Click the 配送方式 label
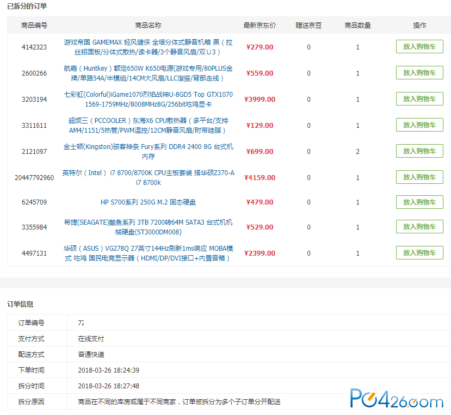 31,355
